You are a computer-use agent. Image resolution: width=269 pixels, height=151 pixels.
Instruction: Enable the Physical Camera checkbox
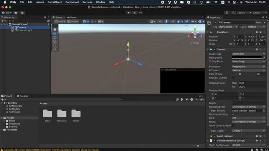233,78
